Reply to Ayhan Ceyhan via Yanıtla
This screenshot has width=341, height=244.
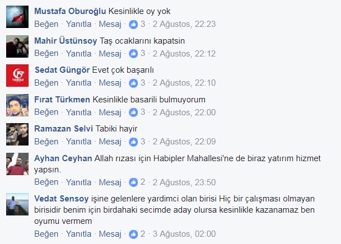(x=79, y=182)
